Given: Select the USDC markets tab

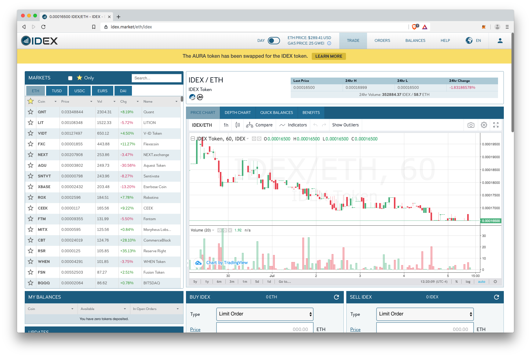Looking at the screenshot, I should (x=80, y=91).
